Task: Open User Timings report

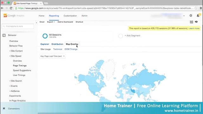Action: pyautogui.click(x=19, y=75)
